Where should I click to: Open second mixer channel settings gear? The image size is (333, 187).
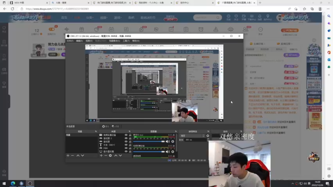(x=173, y=152)
